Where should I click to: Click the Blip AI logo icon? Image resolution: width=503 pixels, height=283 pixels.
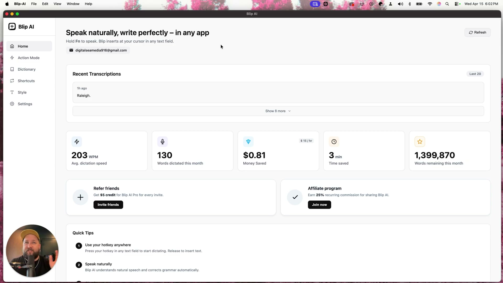12,26
